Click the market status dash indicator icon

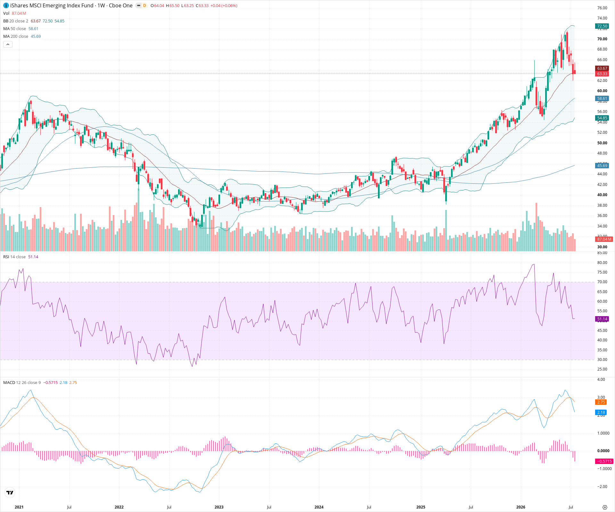138,5
